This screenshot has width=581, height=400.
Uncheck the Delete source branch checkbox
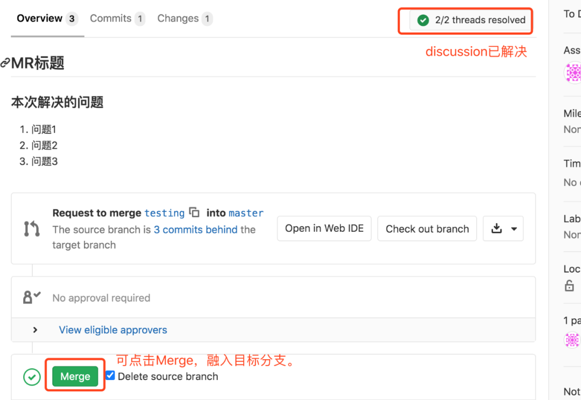tap(110, 375)
